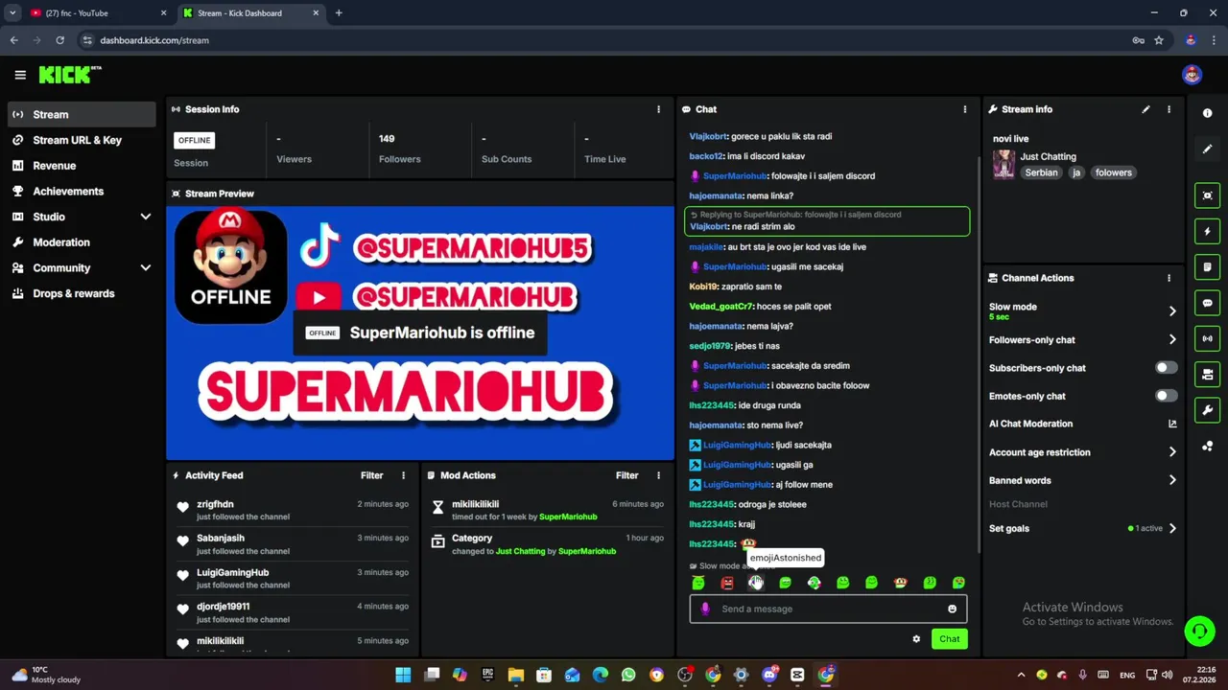The height and width of the screenshot is (690, 1228).
Task: Open Account age restriction chevron
Action: [1172, 452]
